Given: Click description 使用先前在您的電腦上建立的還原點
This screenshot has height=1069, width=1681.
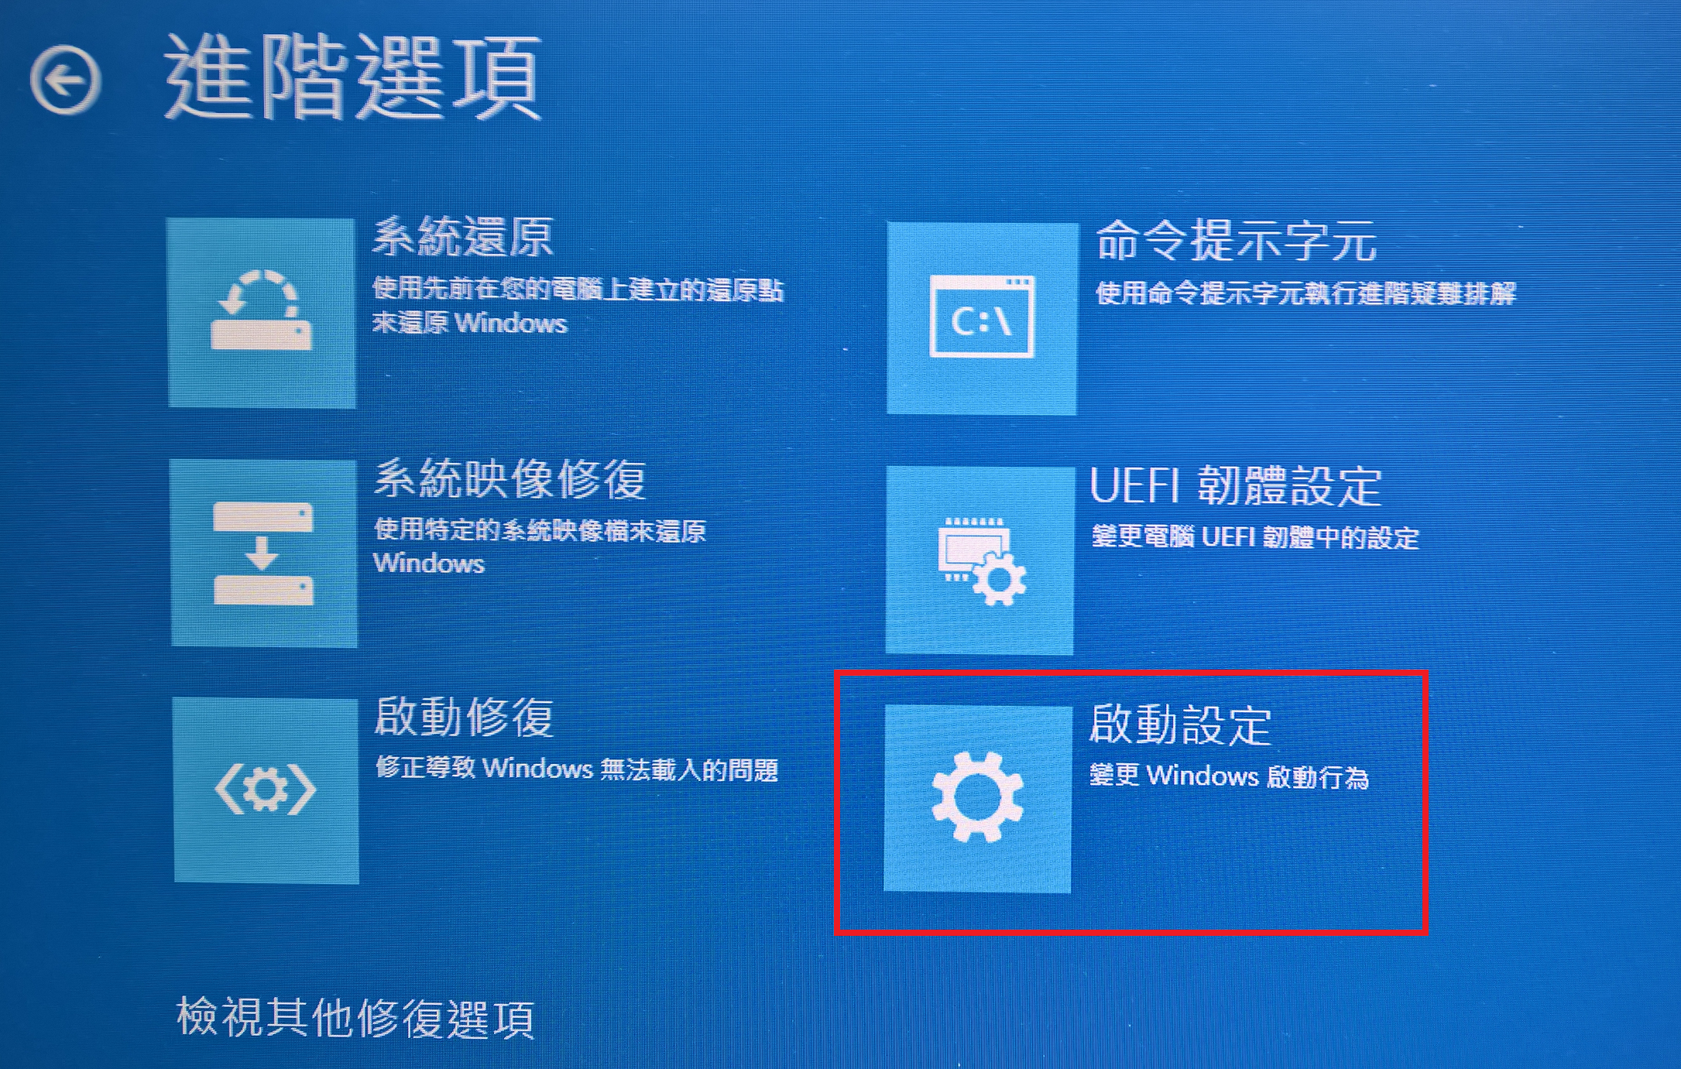Looking at the screenshot, I should pyautogui.click(x=578, y=290).
